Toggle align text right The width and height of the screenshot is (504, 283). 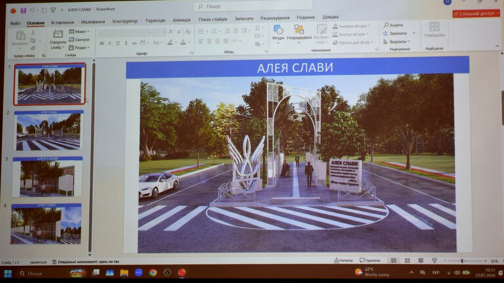218,41
